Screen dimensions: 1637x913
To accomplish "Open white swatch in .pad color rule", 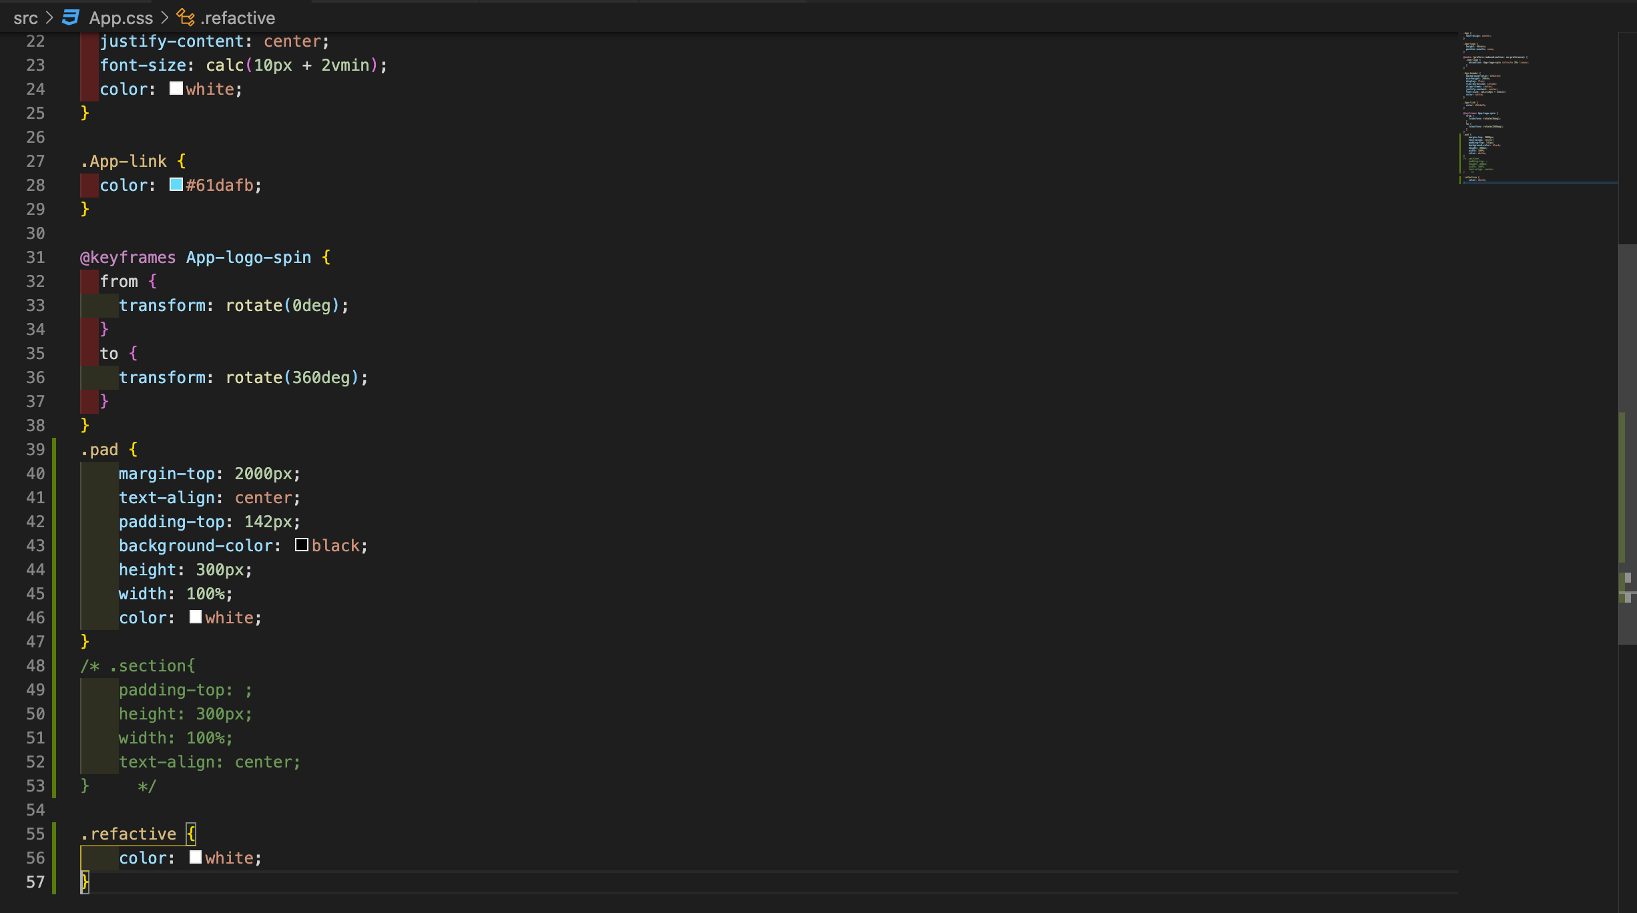I will (196, 617).
